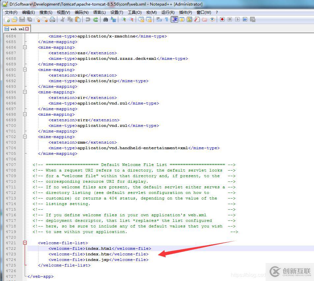The image size is (314, 281).
Task: Collapse the welcome-file-list fold marker
Action: (x=25, y=243)
